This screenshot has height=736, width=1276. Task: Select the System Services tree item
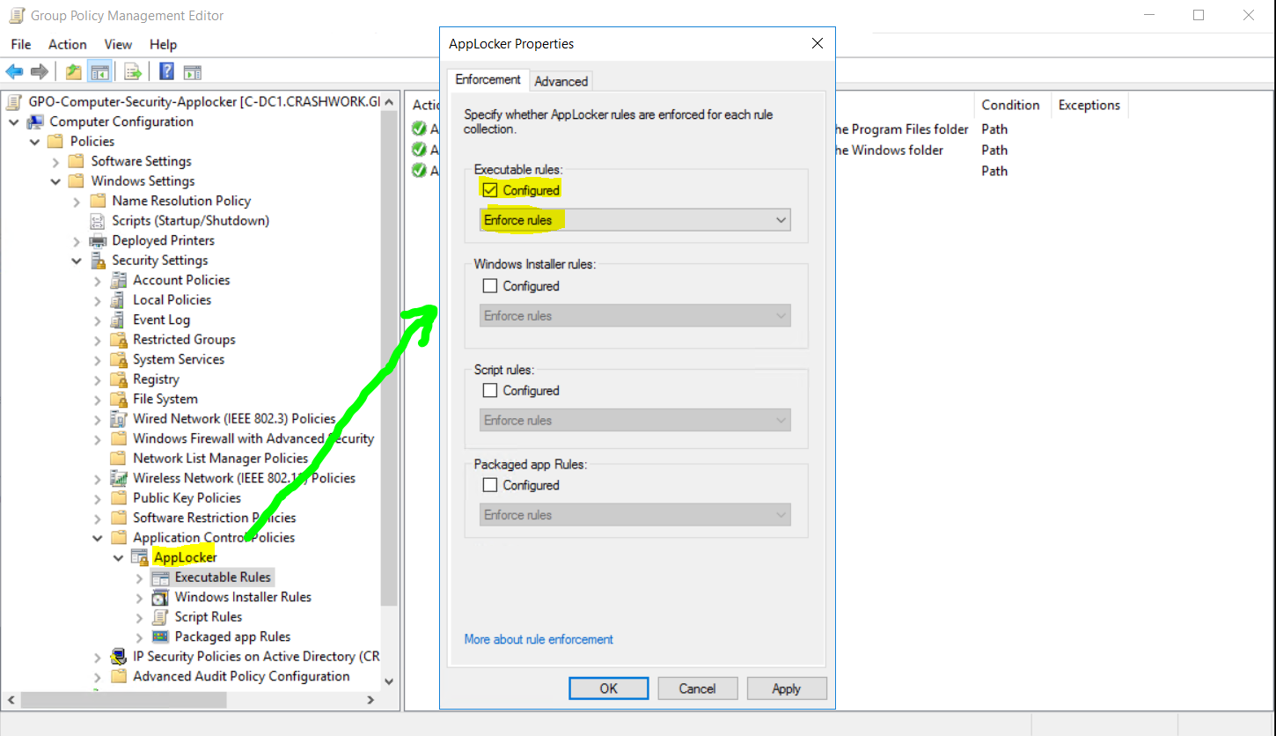click(179, 359)
